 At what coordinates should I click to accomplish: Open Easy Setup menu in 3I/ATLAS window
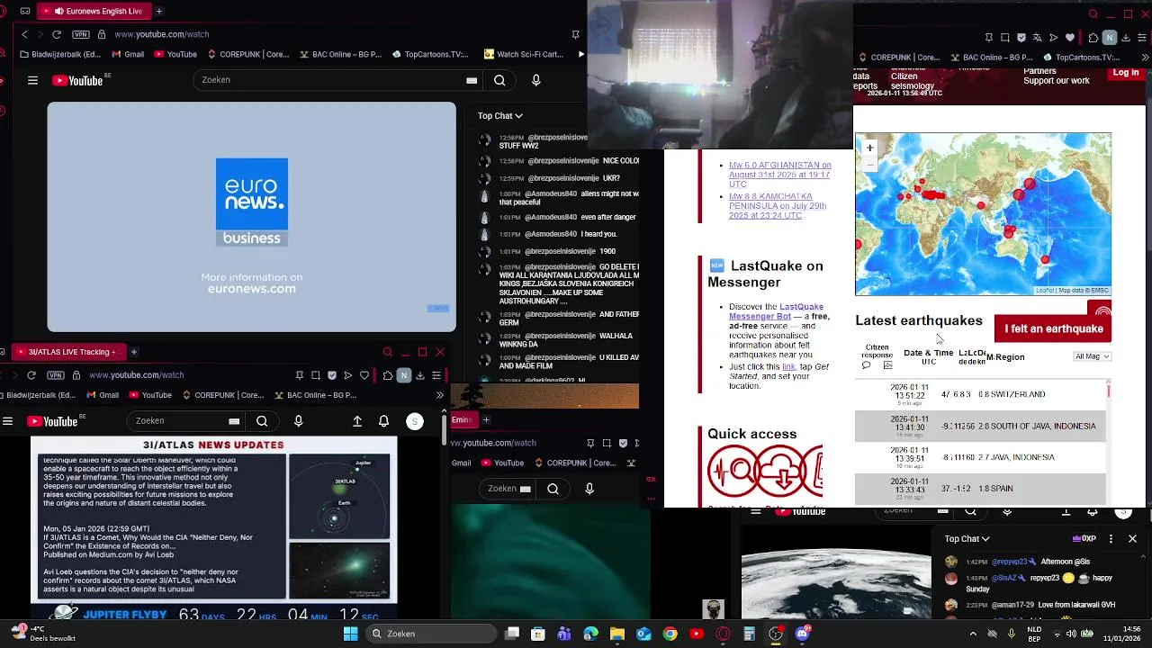tap(436, 375)
